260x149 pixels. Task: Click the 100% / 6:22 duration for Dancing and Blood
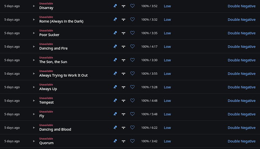pos(149,127)
